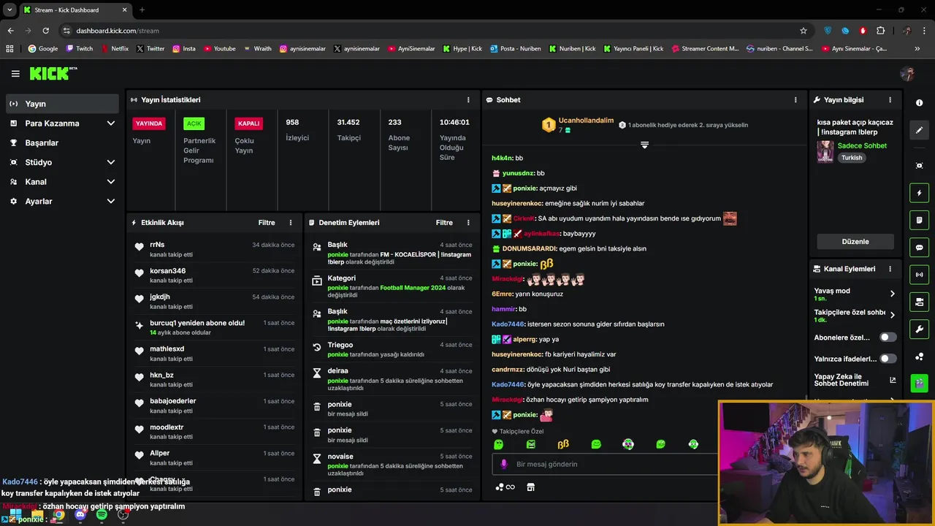
Task: Click the browser address bar URL
Action: 118,31
